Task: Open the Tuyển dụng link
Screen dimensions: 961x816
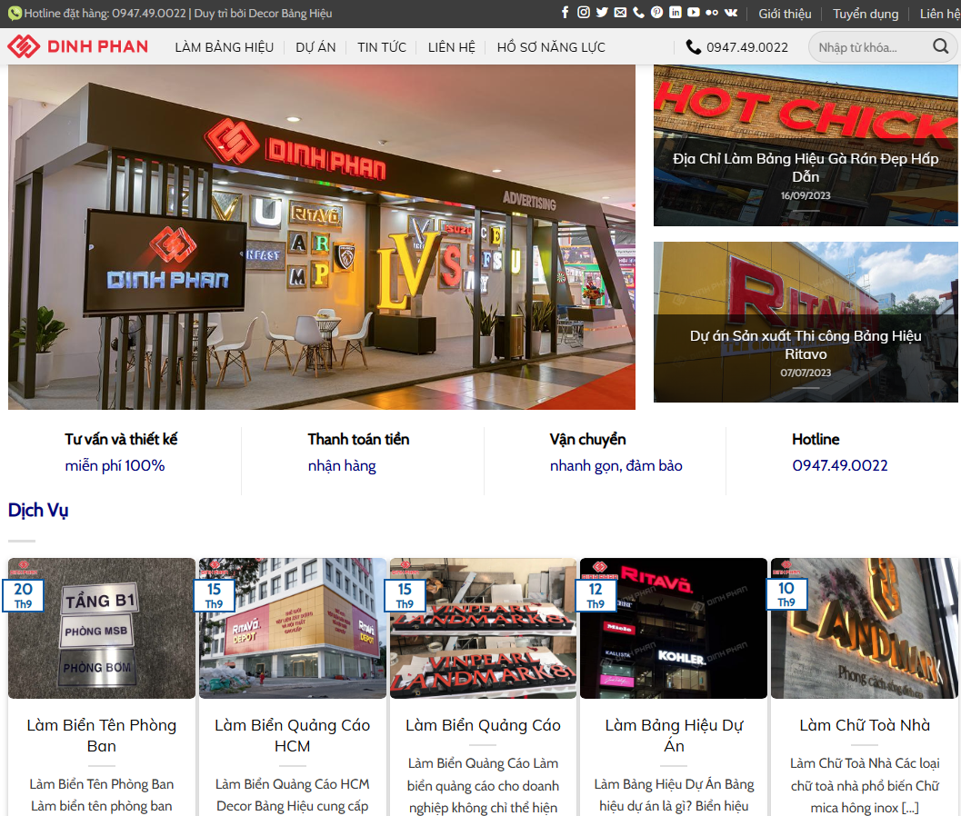Action: coord(866,14)
